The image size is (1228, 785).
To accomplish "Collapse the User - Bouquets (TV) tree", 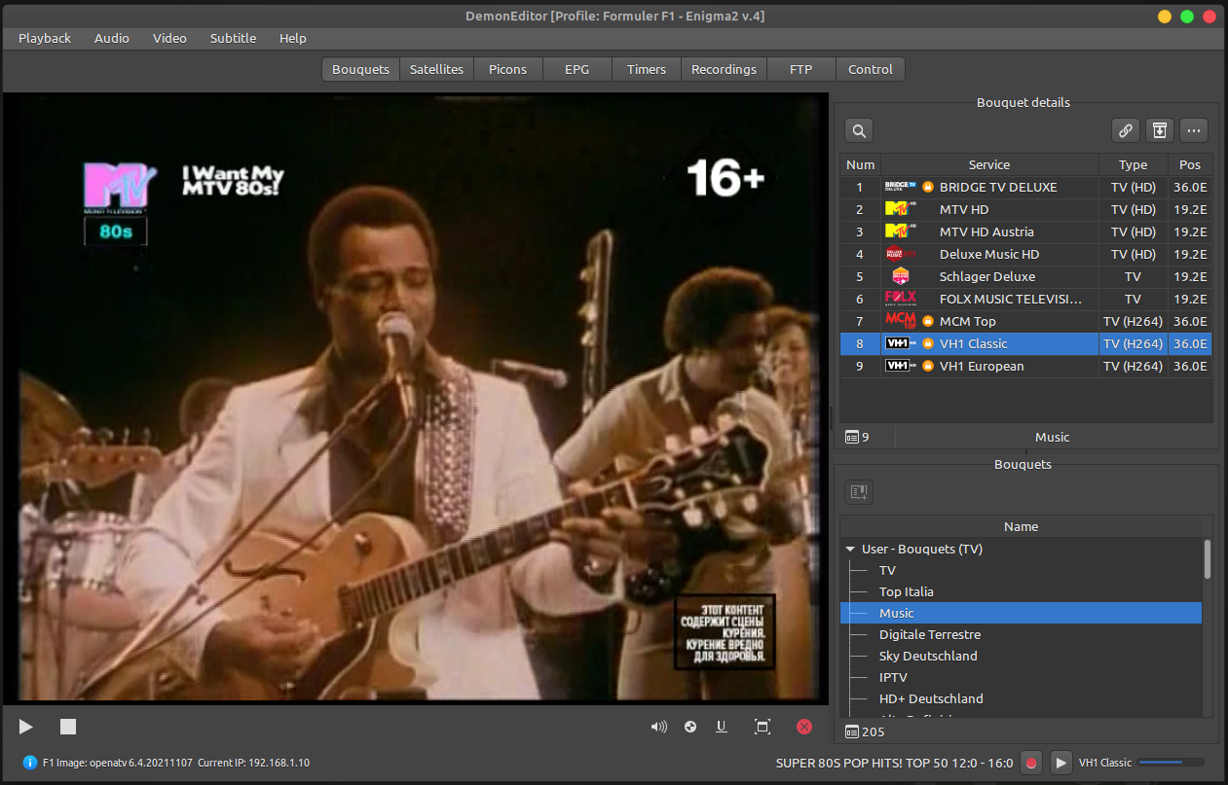I will 850,550.
